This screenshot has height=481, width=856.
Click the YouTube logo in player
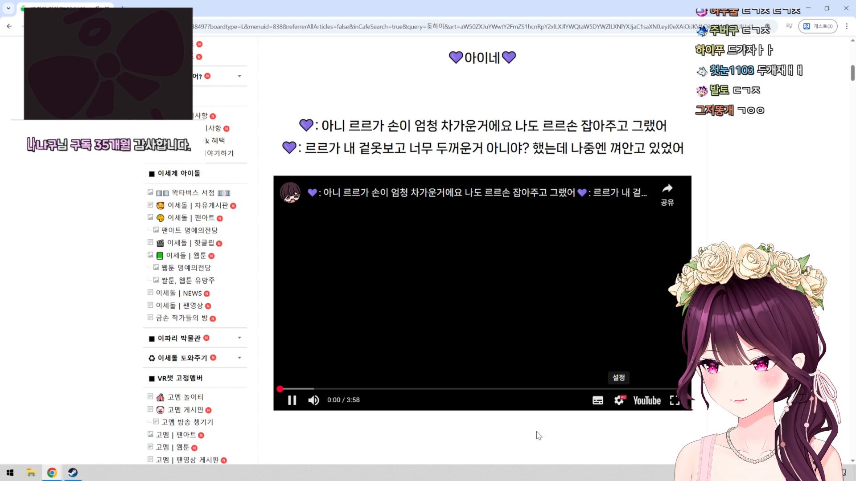[x=646, y=400]
